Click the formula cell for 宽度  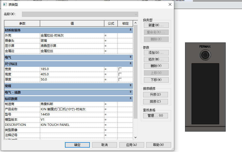pos(111,69)
